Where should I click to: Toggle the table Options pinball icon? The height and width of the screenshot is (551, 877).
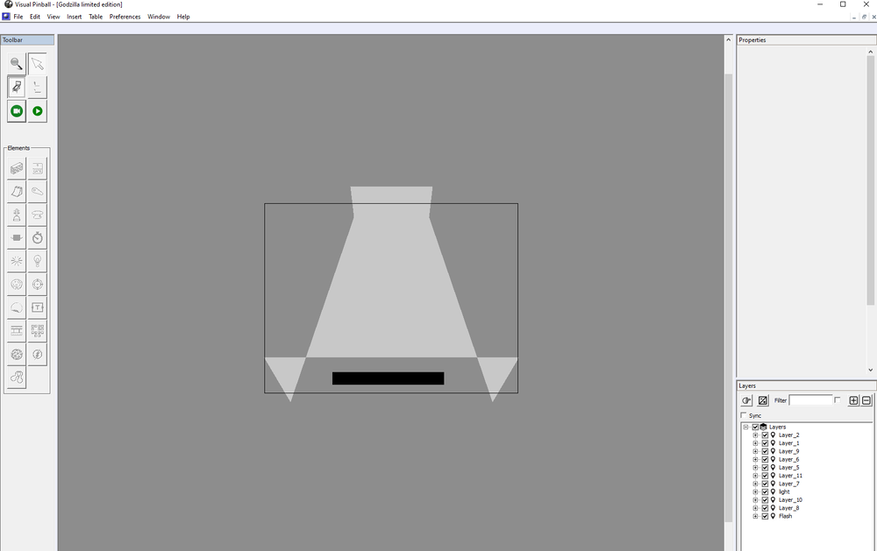[16, 88]
